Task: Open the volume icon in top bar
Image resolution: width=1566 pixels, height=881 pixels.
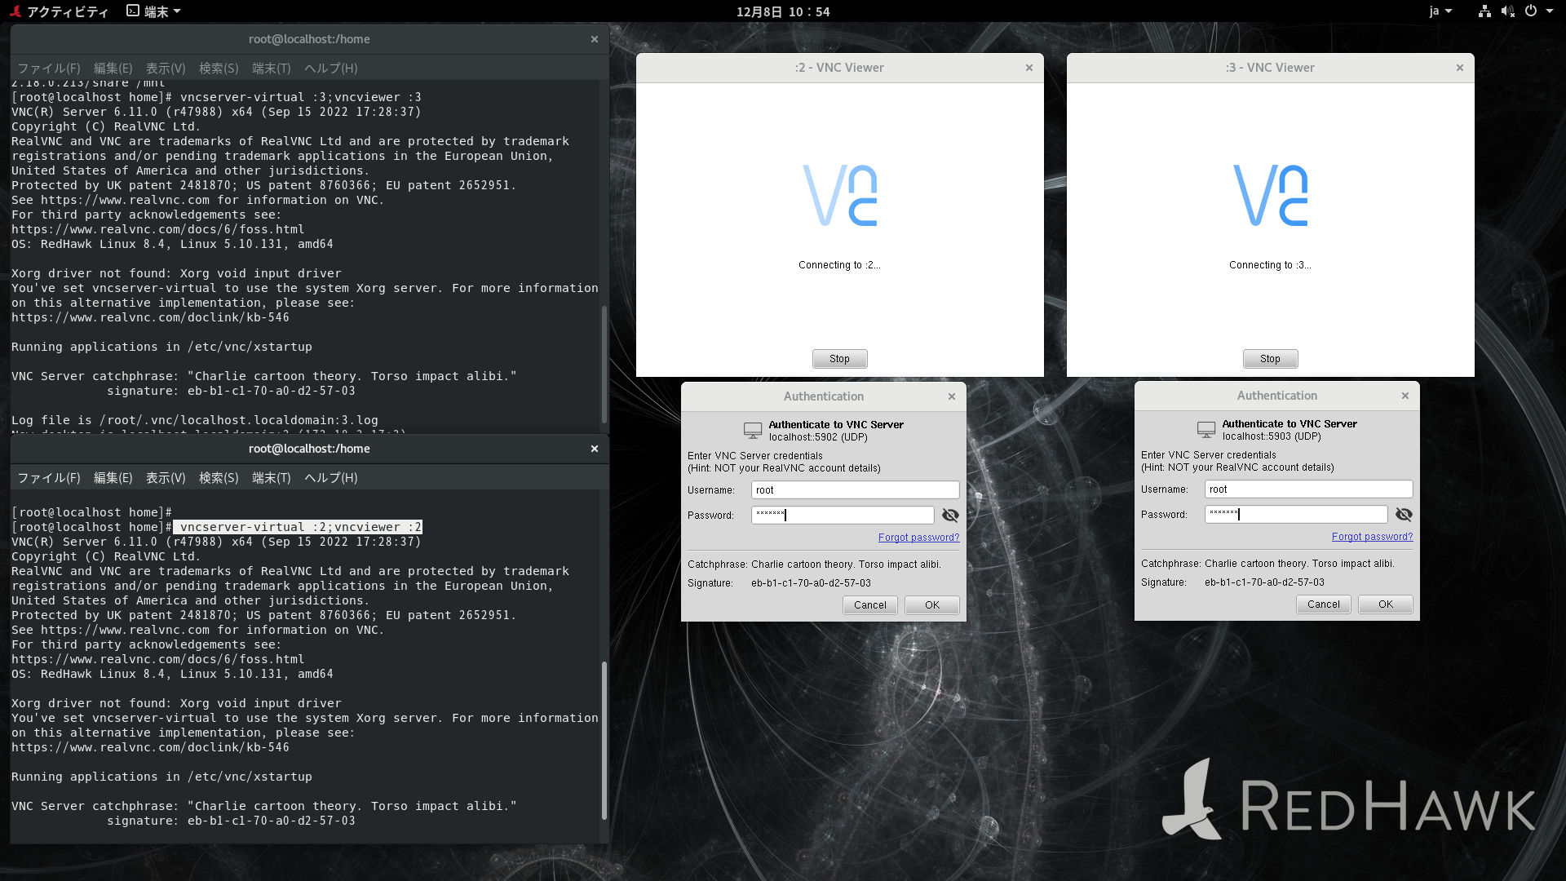Action: pyautogui.click(x=1507, y=11)
